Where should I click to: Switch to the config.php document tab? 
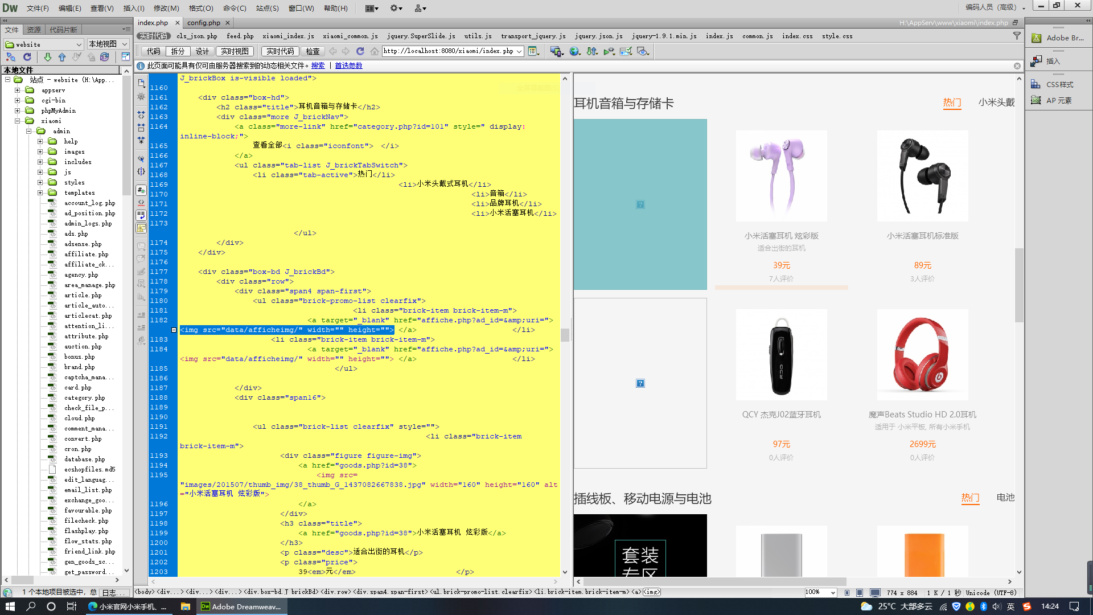pos(204,23)
